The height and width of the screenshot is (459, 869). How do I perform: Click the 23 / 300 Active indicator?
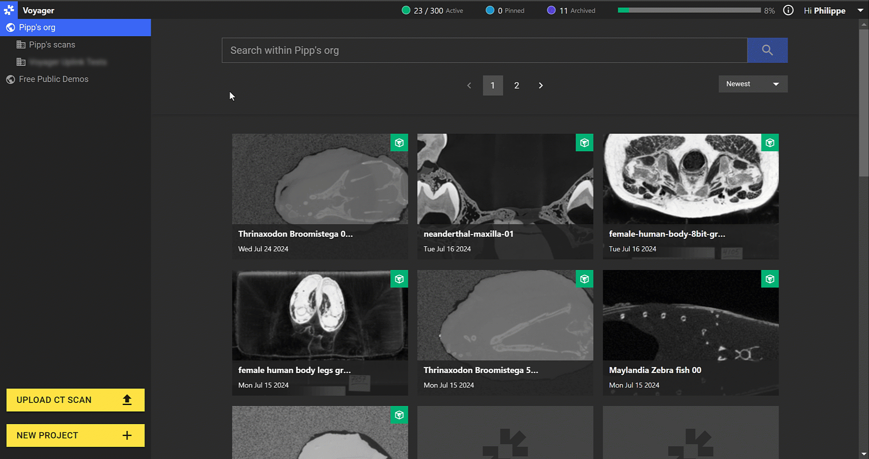click(x=432, y=10)
